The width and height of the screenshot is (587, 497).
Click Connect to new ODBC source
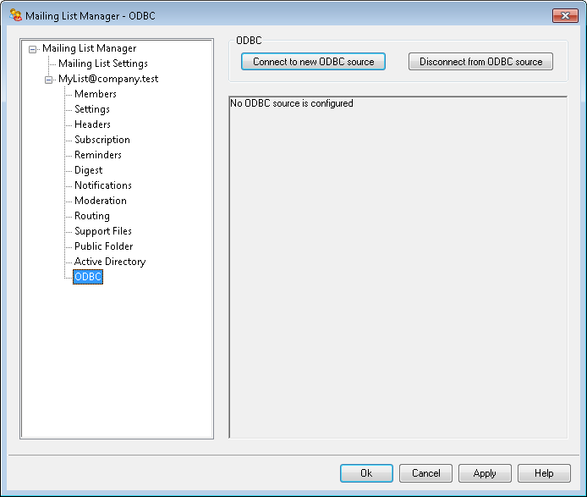pyautogui.click(x=313, y=62)
